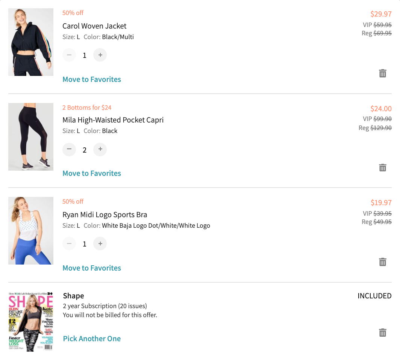Select the Carol Woven Jacket product title
The image size is (400, 357).
94,26
